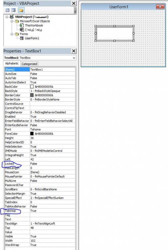This screenshot has width=168, height=250.
Task: Toggle Folders view in Project panel
Action: point(21,10)
